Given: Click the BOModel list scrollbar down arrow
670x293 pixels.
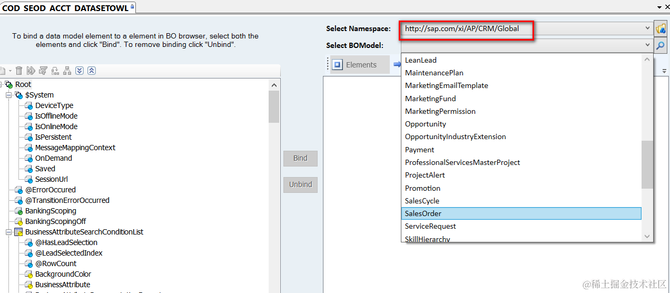Looking at the screenshot, I should click(648, 237).
